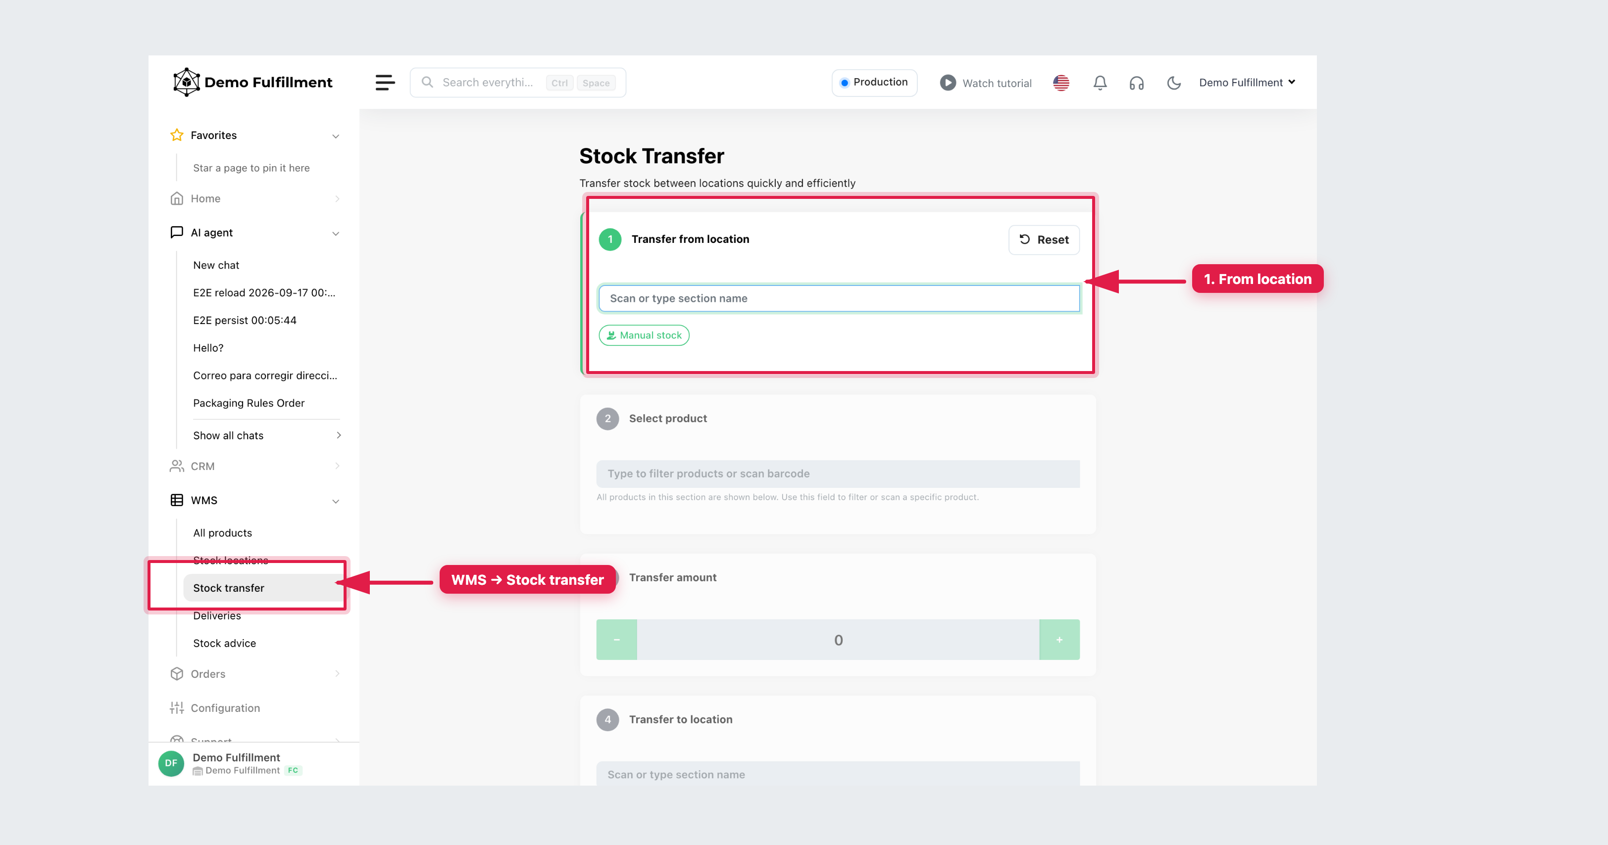Viewport: 1608px width, 845px height.
Task: Focus the Transfer from location section field
Action: point(838,299)
